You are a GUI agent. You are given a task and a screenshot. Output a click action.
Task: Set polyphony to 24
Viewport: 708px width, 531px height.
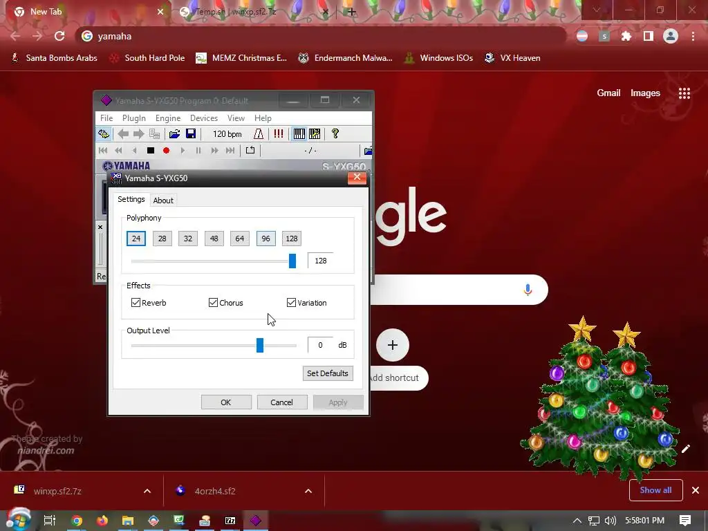136,239
